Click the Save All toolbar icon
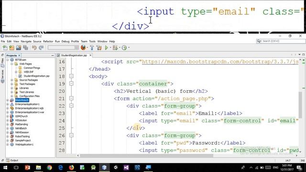The width and height of the screenshot is (306, 172). 25,48
